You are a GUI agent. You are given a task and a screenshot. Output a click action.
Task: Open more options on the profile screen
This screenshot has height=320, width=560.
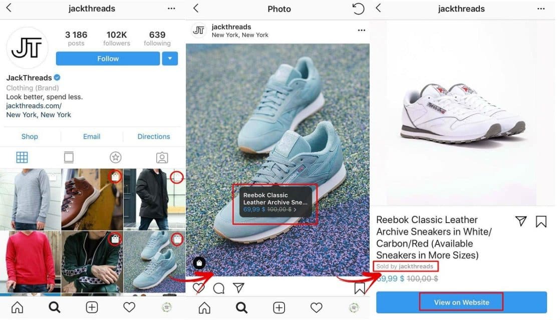tap(171, 8)
